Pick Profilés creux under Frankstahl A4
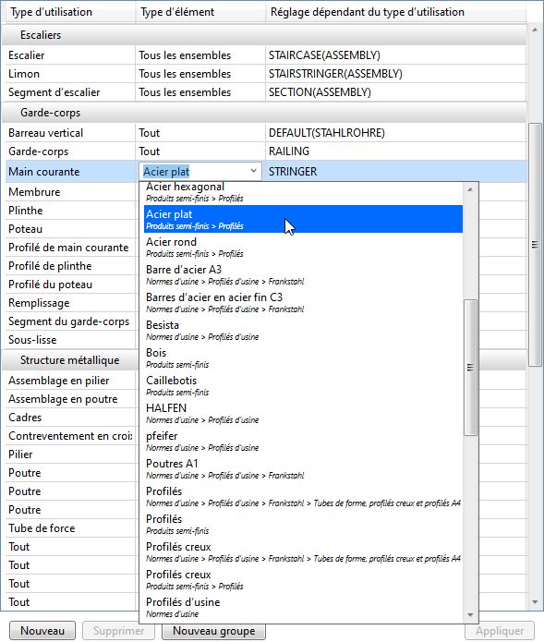Screen dimensions: 544x642 (x=303, y=551)
